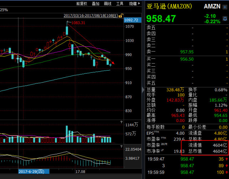Open the 前复权 price adjustment dropdown
Image resolution: width=229 pixels, height=179 pixels.
click(x=81, y=4)
